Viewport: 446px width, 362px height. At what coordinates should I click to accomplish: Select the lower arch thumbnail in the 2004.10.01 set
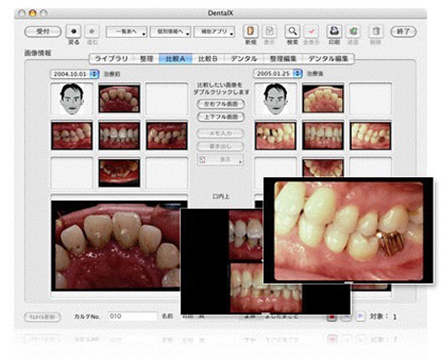[119, 172]
